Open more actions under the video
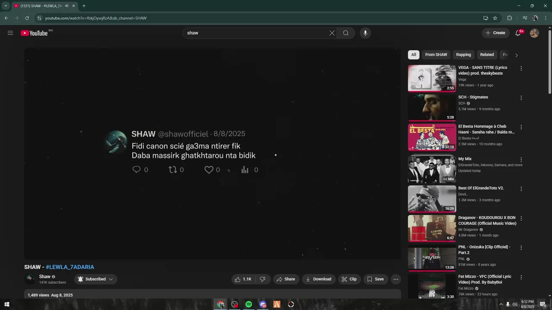 coord(395,279)
